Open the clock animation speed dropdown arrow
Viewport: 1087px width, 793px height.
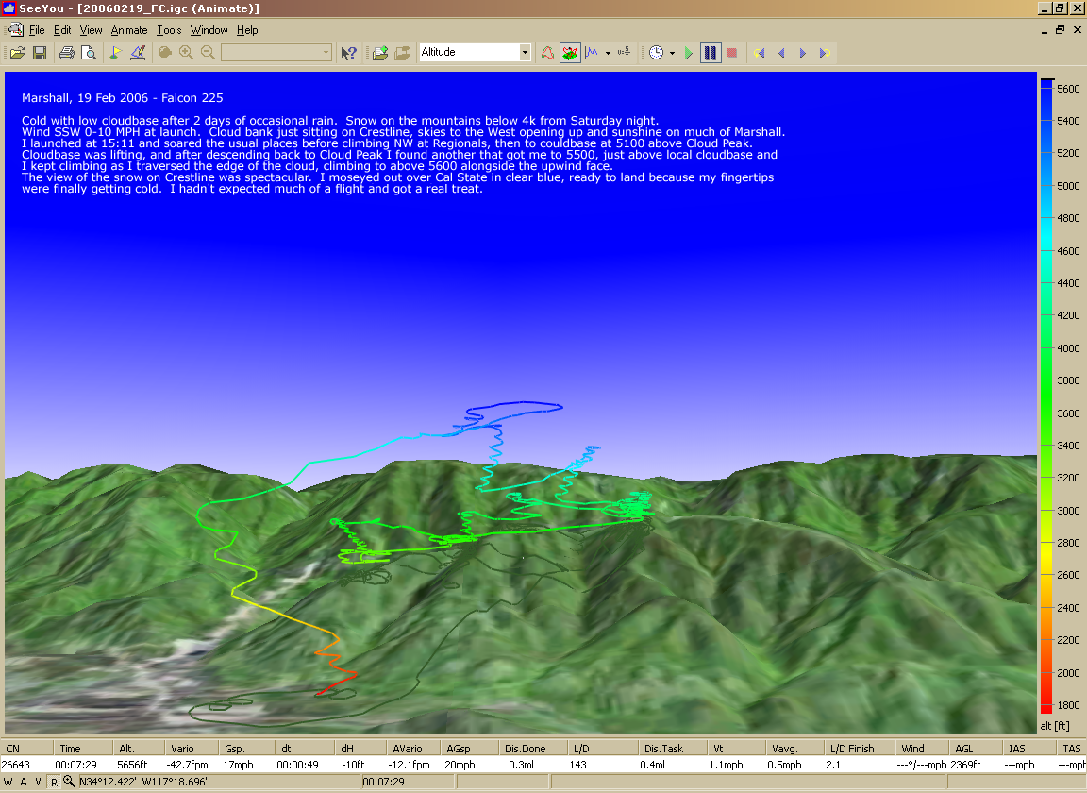(672, 53)
